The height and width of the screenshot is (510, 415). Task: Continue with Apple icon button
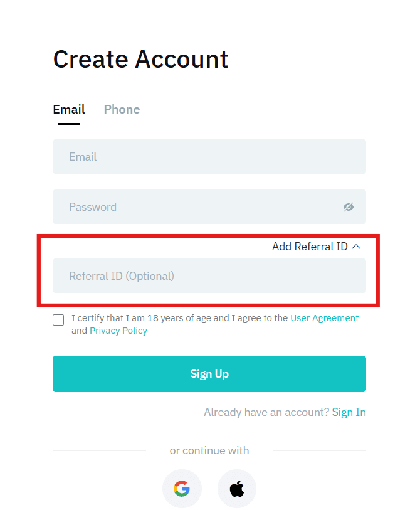coord(237,488)
